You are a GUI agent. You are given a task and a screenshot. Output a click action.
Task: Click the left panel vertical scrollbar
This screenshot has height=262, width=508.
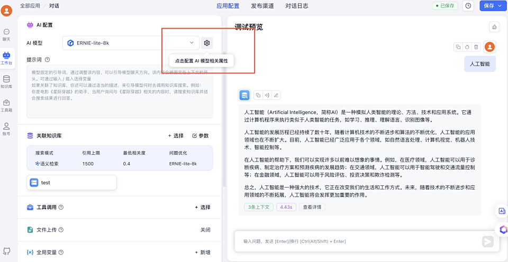click(x=223, y=120)
